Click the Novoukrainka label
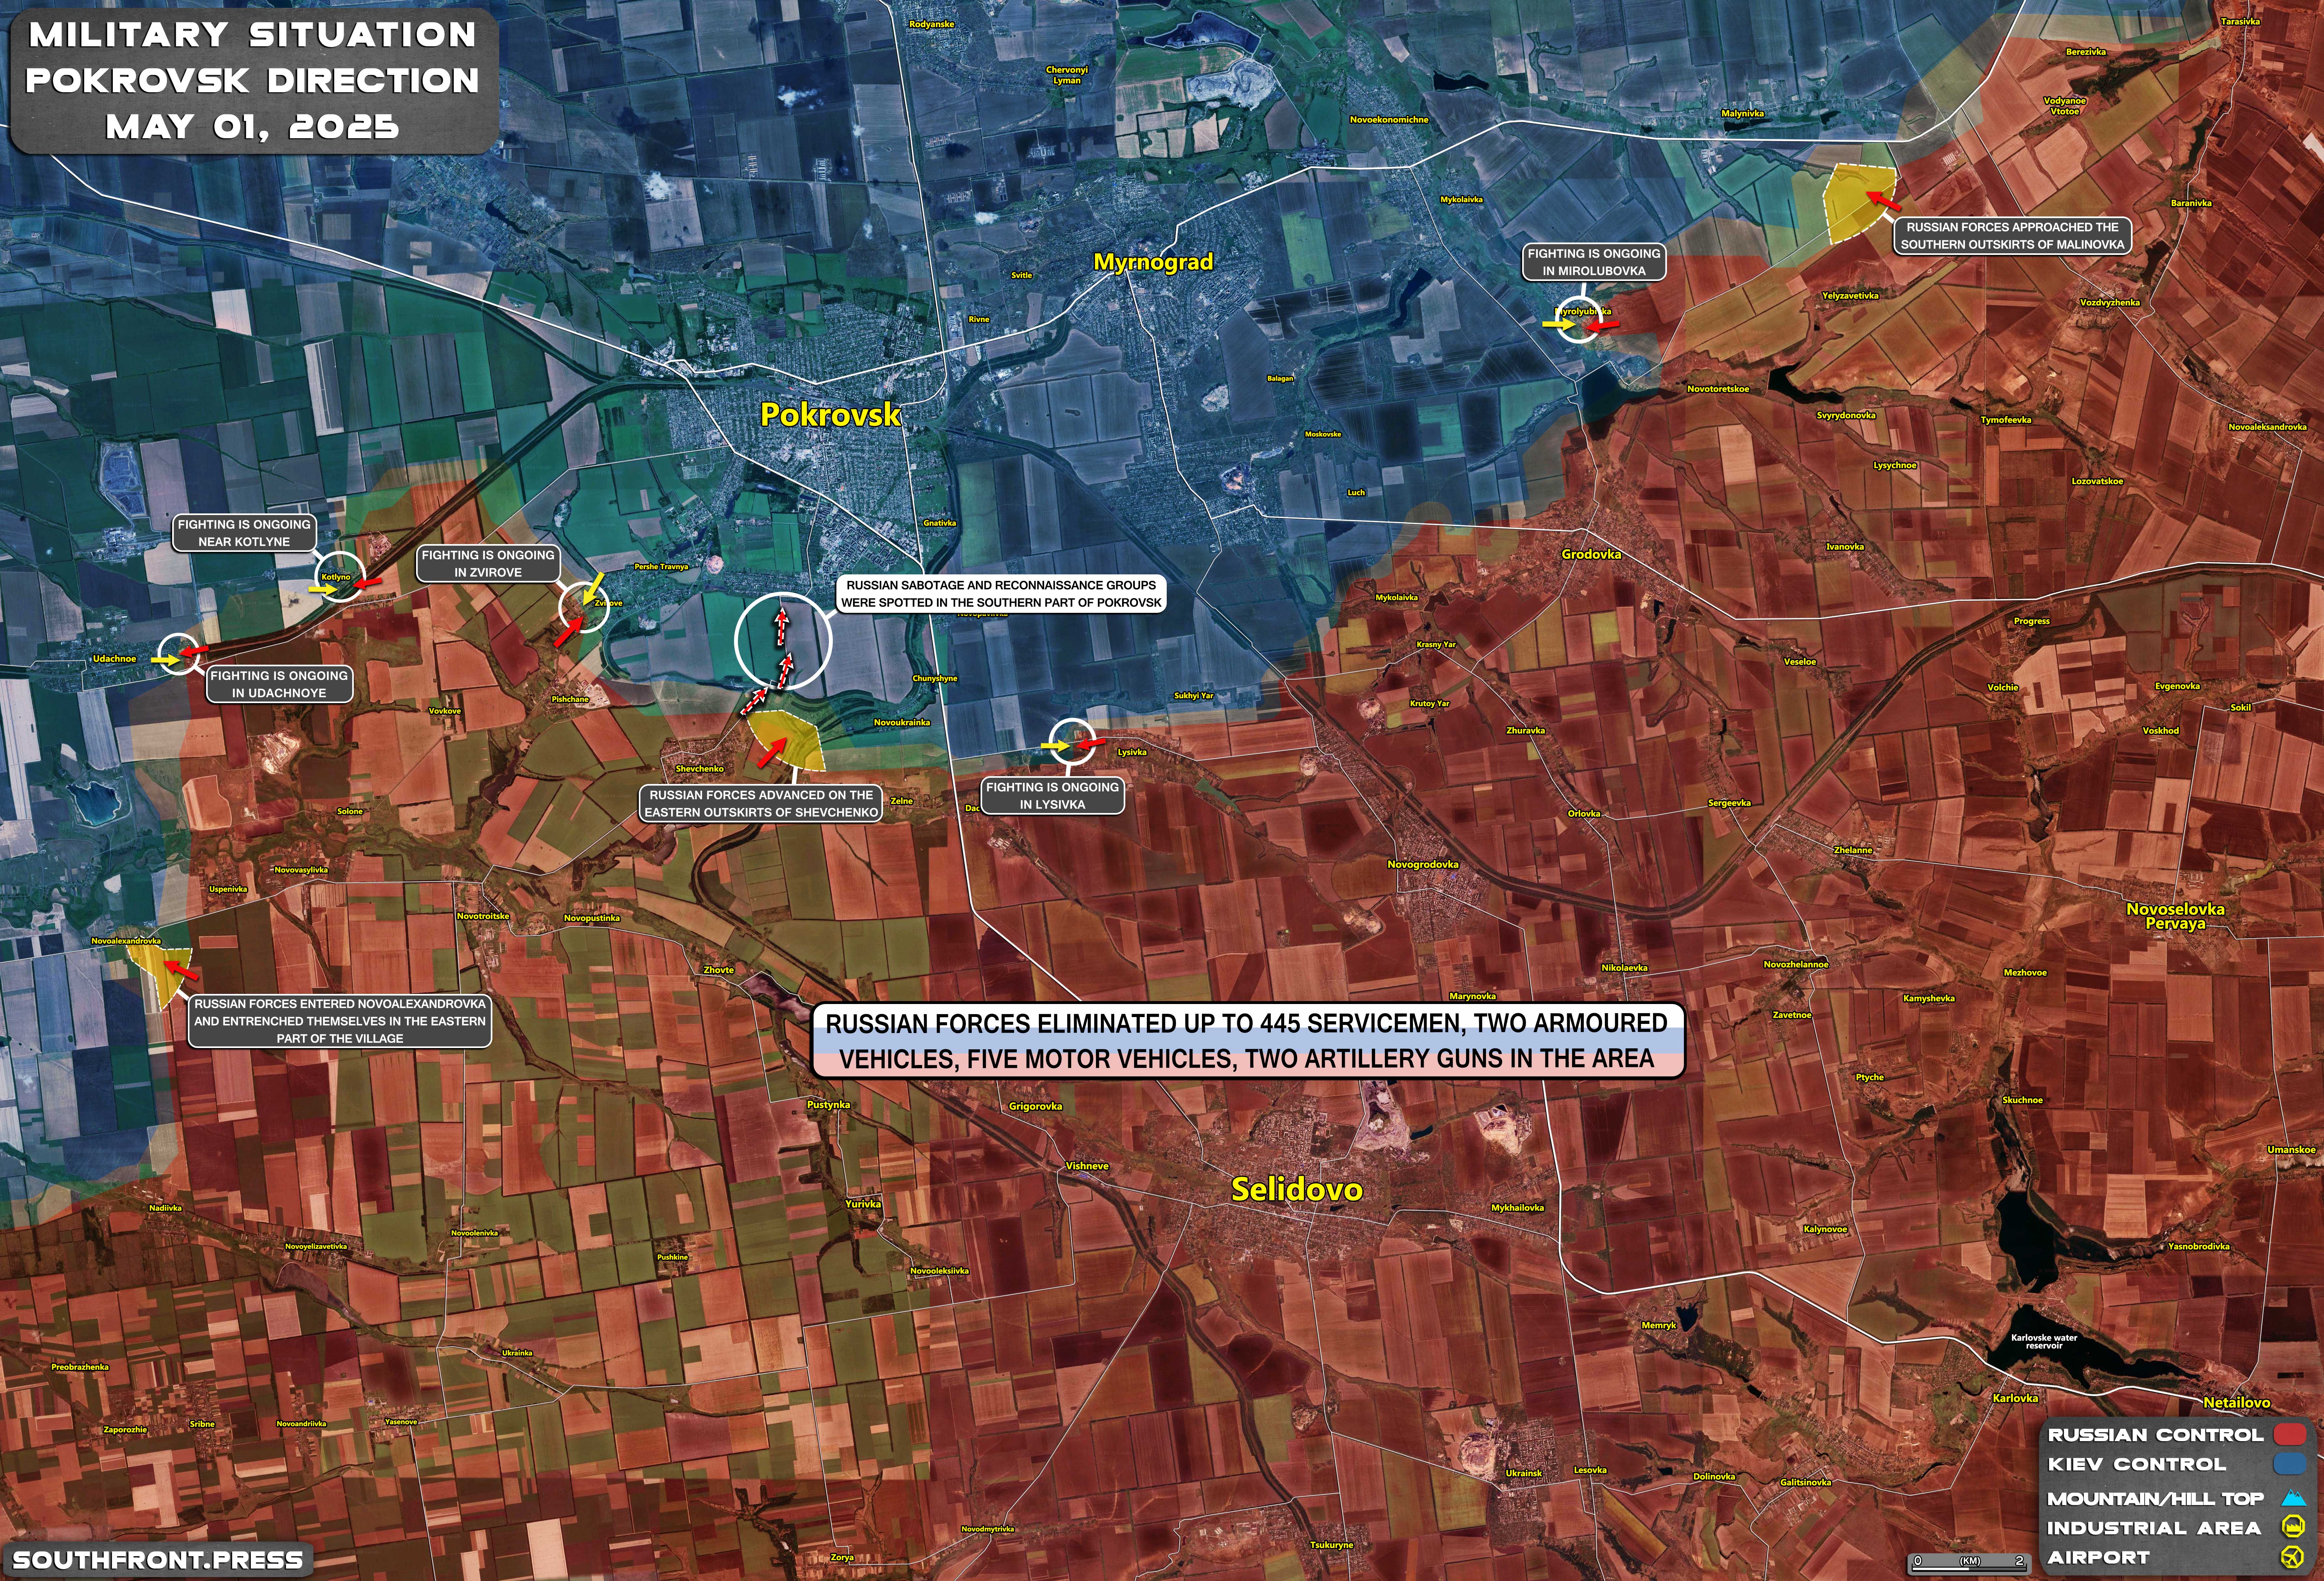 pos(902,723)
